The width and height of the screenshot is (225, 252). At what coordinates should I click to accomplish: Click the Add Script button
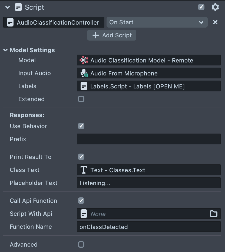coord(111,35)
